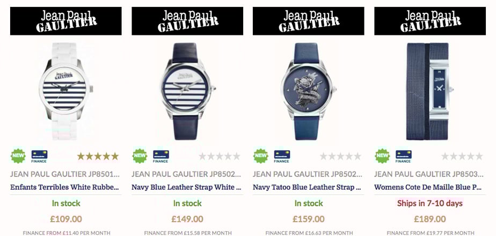Open the Enfants Terribles White Rubber product link

click(65, 187)
